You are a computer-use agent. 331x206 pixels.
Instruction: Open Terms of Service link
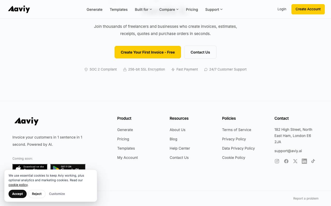click(237, 130)
